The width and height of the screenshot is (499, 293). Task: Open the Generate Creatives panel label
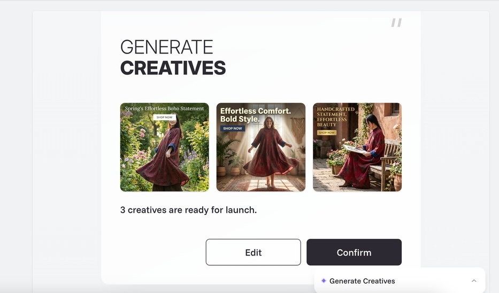pyautogui.click(x=362, y=281)
